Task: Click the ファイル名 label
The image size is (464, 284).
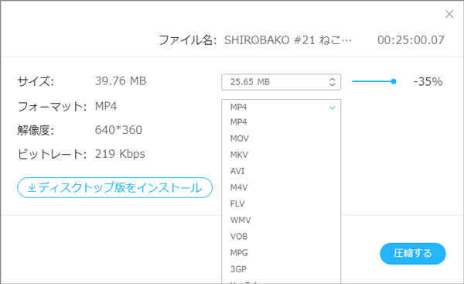Action: [188, 40]
